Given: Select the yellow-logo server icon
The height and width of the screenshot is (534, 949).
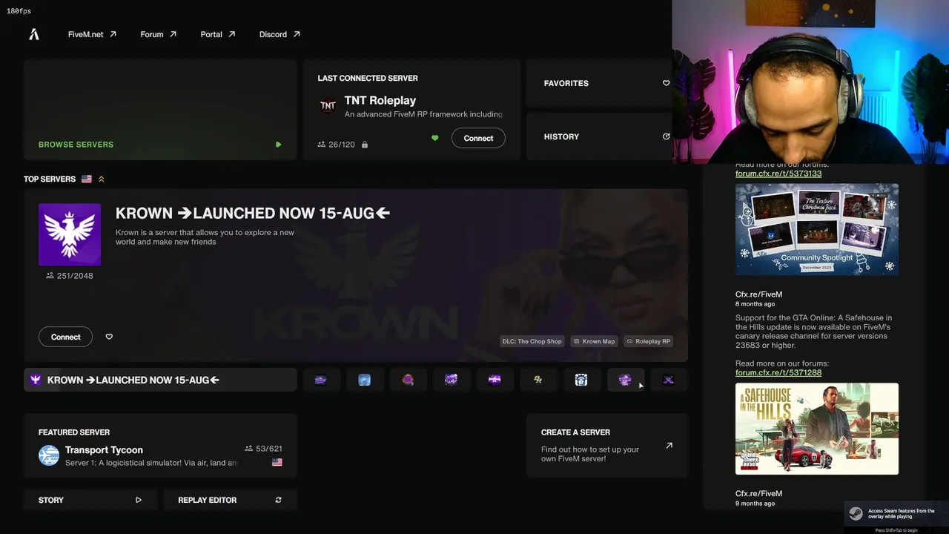Looking at the screenshot, I should click(x=538, y=380).
